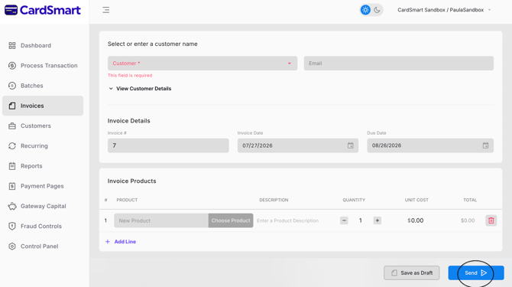Click the DESCRIPTION column header
Image resolution: width=512 pixels, height=287 pixels.
coord(274,200)
